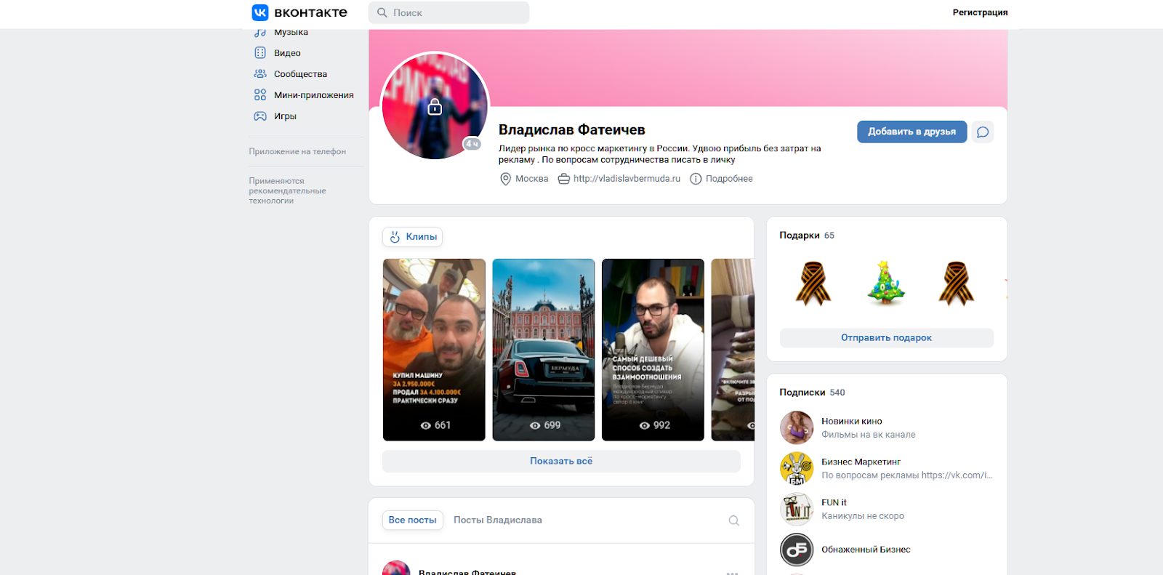Click the search posts magnifier icon

(733, 520)
